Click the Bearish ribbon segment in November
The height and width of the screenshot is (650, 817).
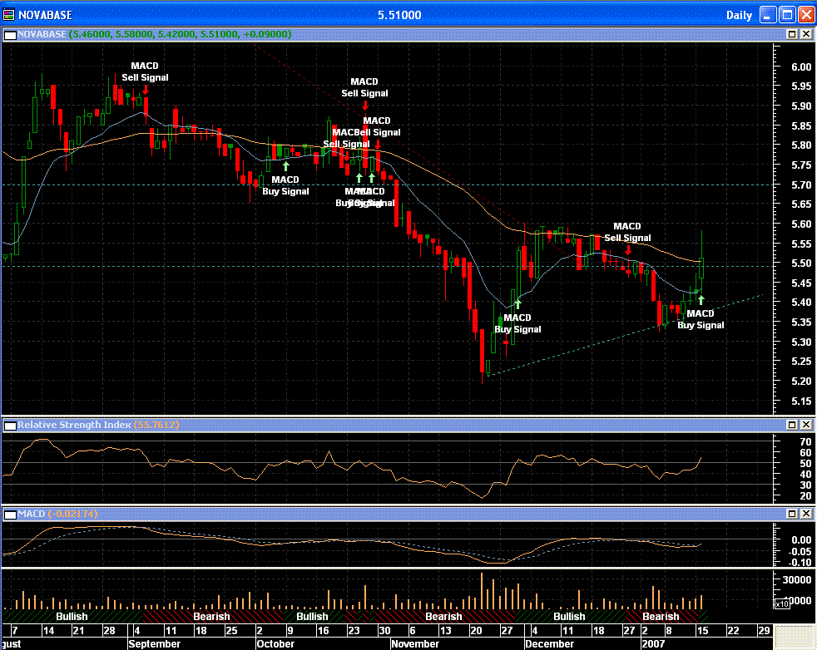pyautogui.click(x=443, y=616)
